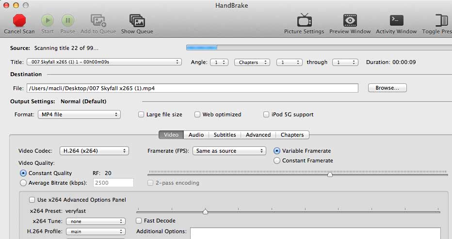Open the x264 Tune dropdown
This screenshot has width=452, height=239.
[x=96, y=221]
